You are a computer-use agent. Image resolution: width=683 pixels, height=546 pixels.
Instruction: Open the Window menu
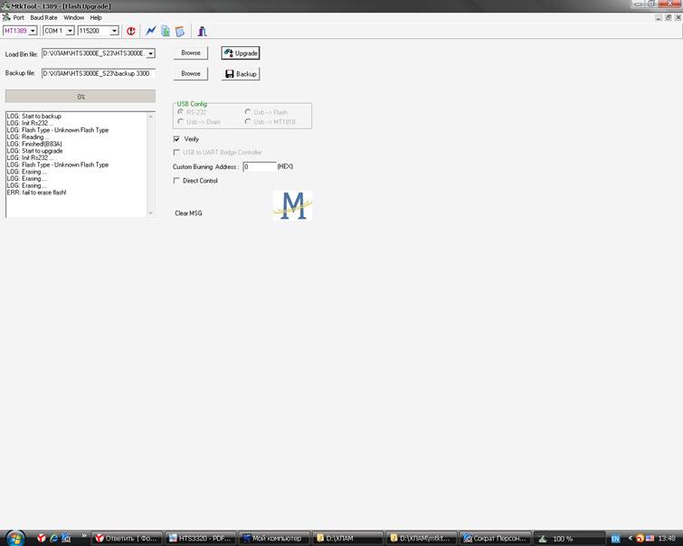click(73, 17)
